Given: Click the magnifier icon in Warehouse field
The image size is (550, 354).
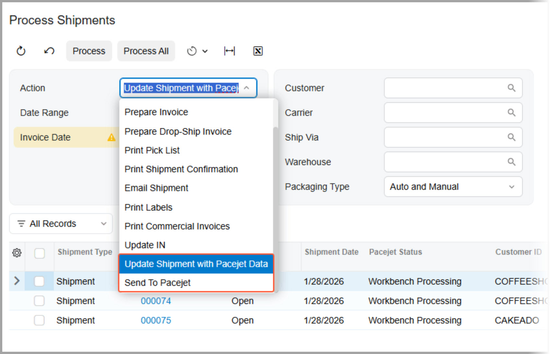Looking at the screenshot, I should tap(511, 162).
